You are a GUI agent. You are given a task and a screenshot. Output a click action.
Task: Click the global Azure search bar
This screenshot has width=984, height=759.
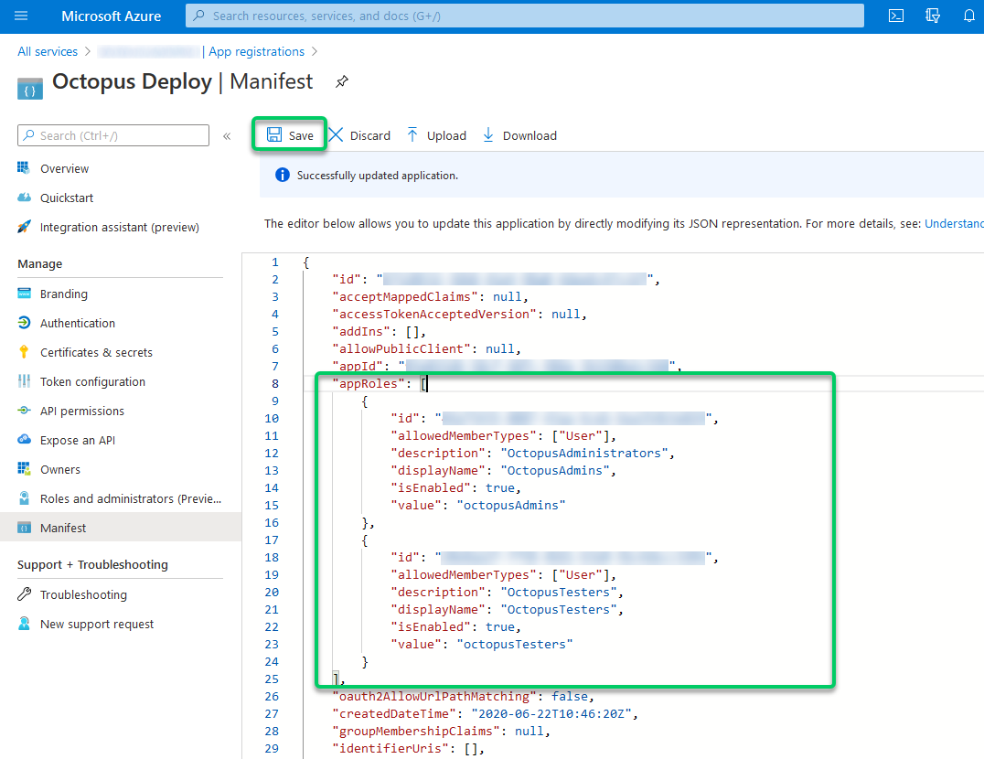[x=524, y=16]
